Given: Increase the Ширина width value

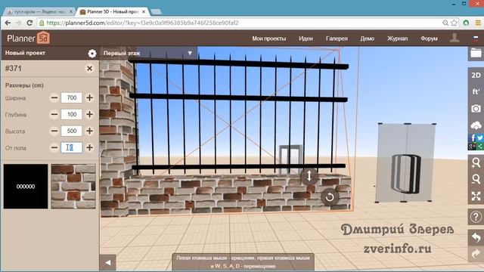Looking at the screenshot, I should click(89, 97).
